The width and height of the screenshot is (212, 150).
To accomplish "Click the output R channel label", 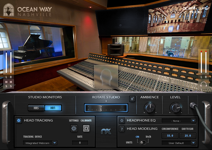I will (206, 77).
